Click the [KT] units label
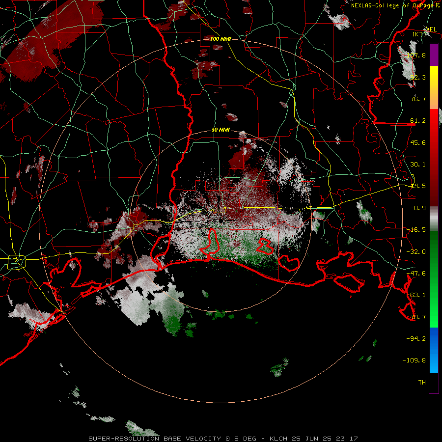This screenshot has width=442, height=442. click(419, 34)
